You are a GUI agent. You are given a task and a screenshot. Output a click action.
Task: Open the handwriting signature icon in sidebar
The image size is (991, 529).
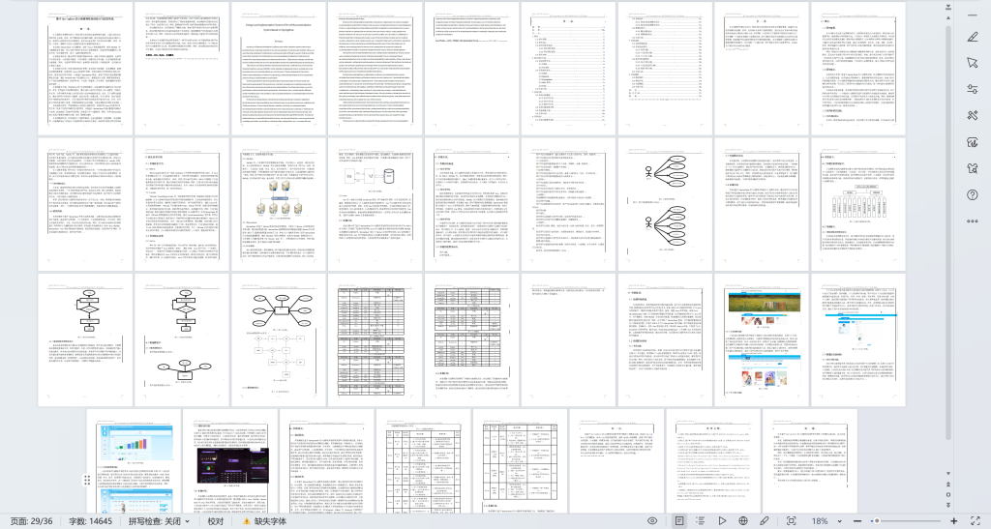coord(972,142)
